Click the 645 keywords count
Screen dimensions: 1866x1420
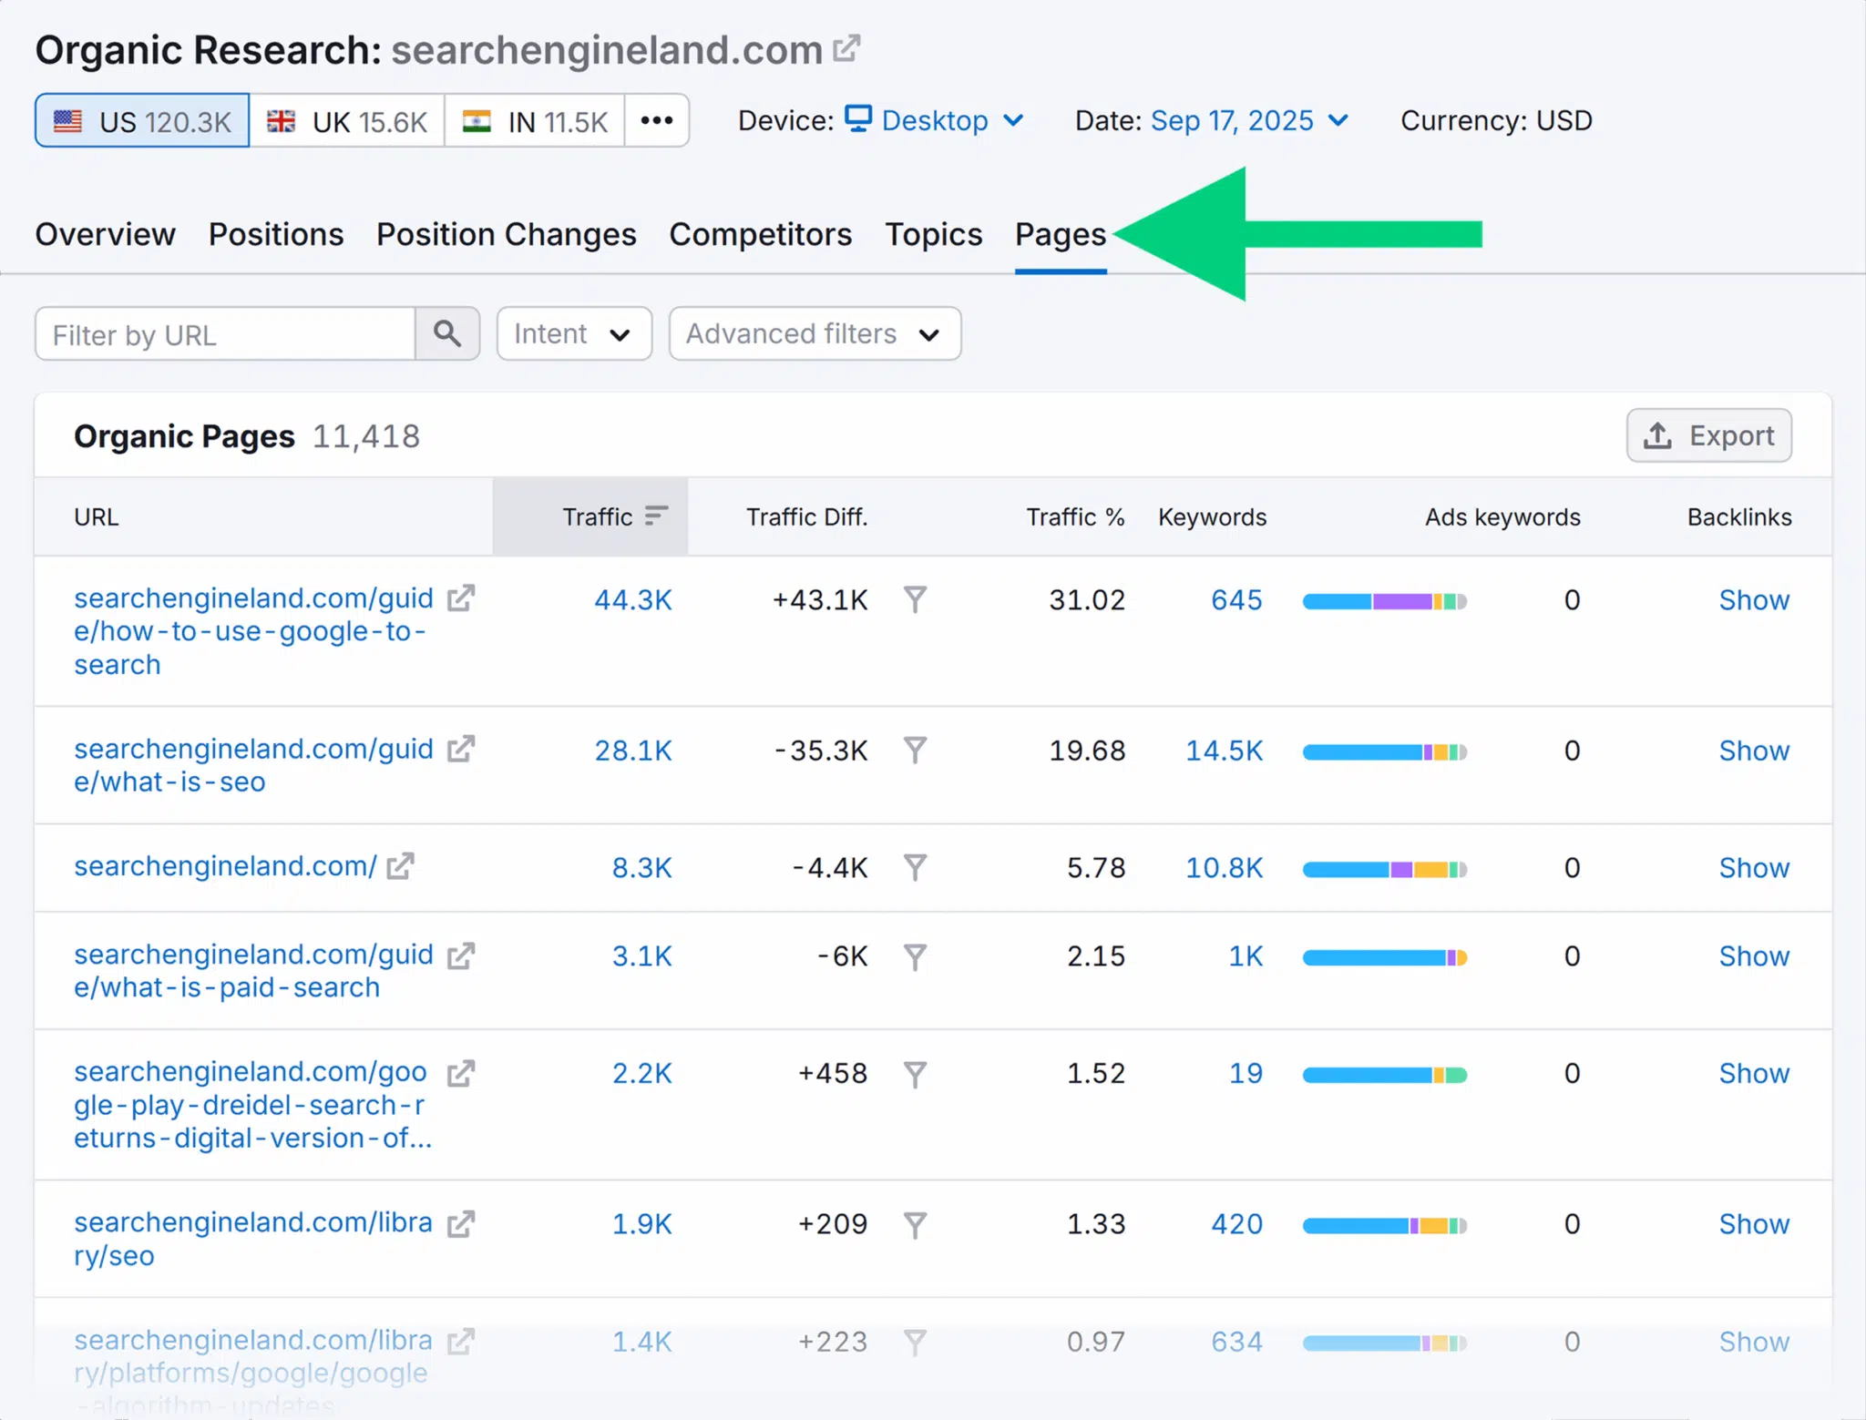pyautogui.click(x=1236, y=599)
